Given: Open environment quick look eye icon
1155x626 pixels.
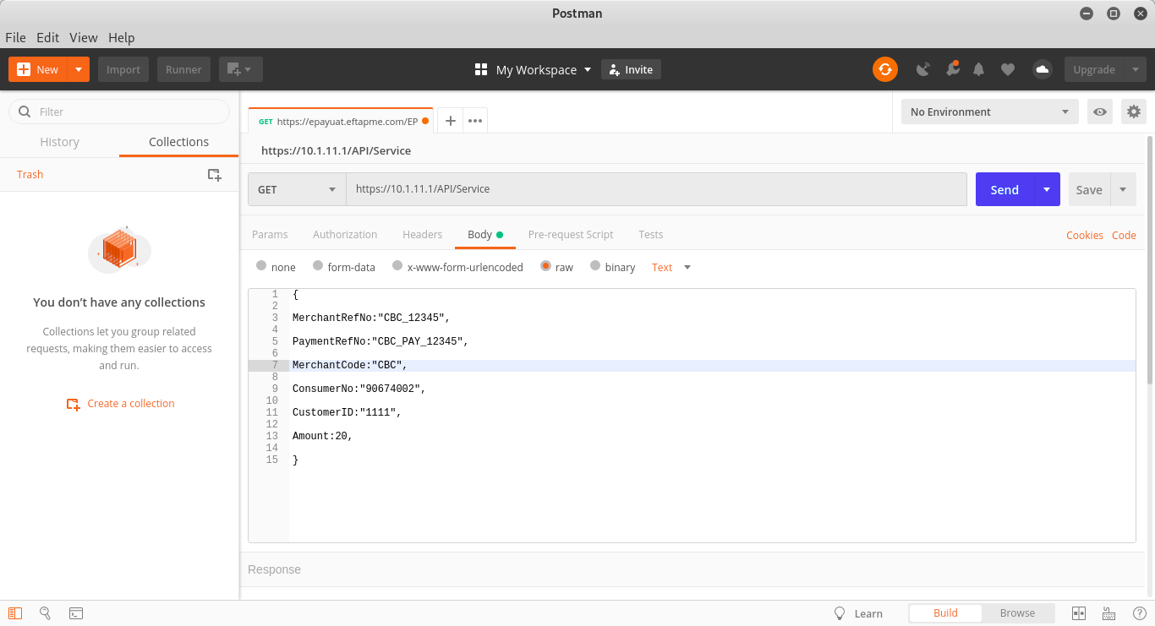Looking at the screenshot, I should 1100,112.
